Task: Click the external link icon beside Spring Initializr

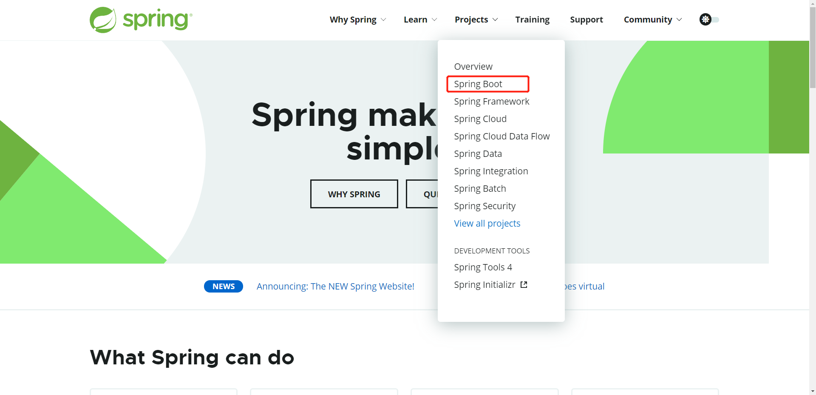Action: [x=524, y=285]
